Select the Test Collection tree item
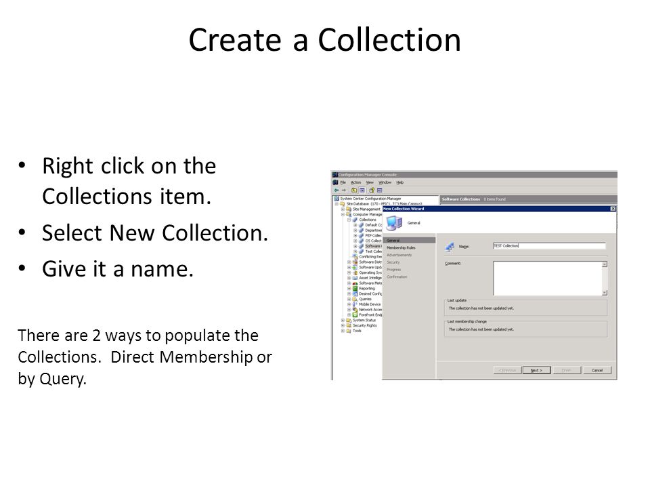The image size is (650, 488). 374,251
